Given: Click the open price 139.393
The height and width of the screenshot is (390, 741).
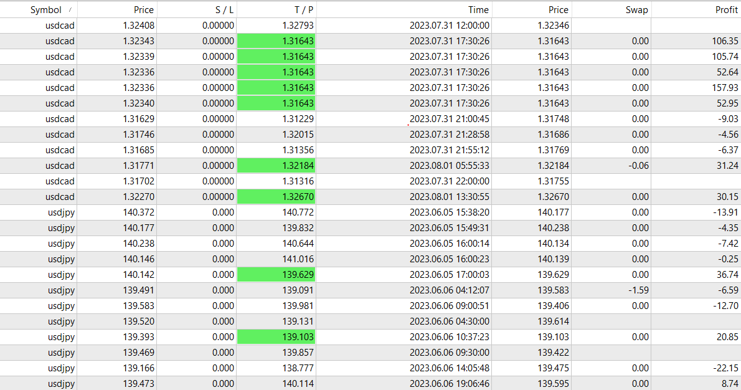Looking at the screenshot, I should click(138, 338).
